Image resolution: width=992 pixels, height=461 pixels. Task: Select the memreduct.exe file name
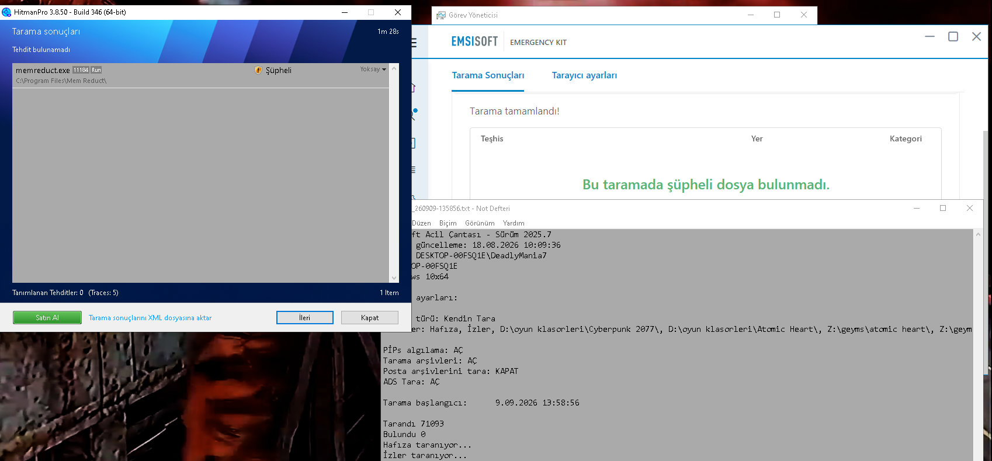tap(43, 70)
